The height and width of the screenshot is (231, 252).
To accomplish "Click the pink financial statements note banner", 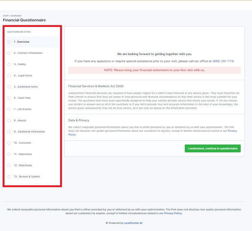I will tap(154, 70).
